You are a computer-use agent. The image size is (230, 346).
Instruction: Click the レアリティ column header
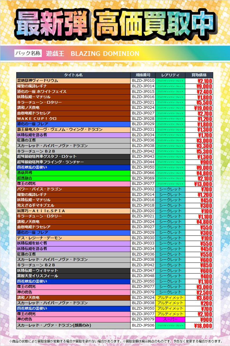tap(170, 75)
